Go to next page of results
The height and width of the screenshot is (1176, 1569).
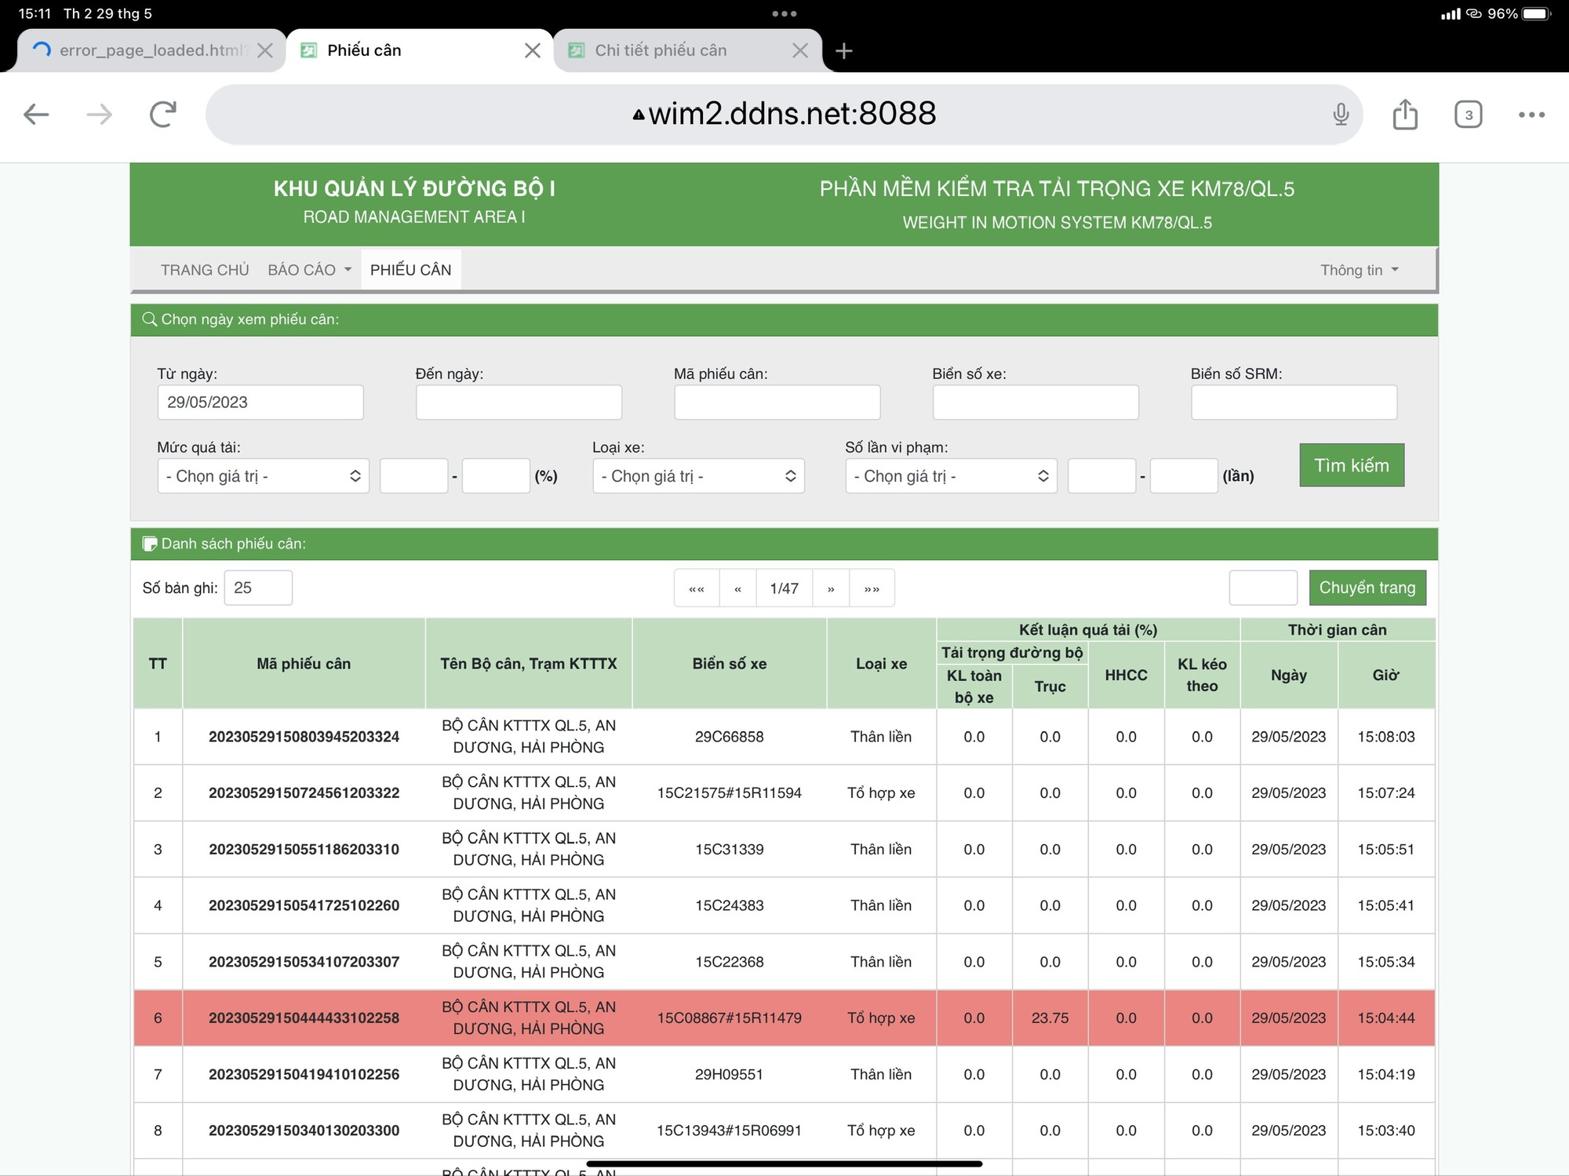click(831, 588)
